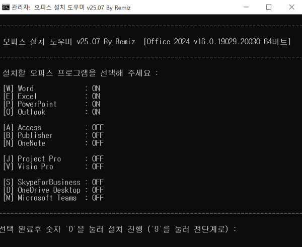Select the '[O] Outlook' row
Screen dimensions: 302x247
52,112
